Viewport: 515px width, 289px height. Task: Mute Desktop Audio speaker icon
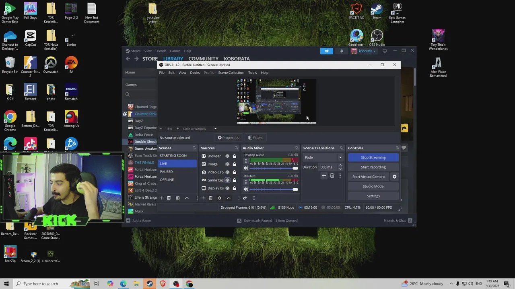coord(246,168)
